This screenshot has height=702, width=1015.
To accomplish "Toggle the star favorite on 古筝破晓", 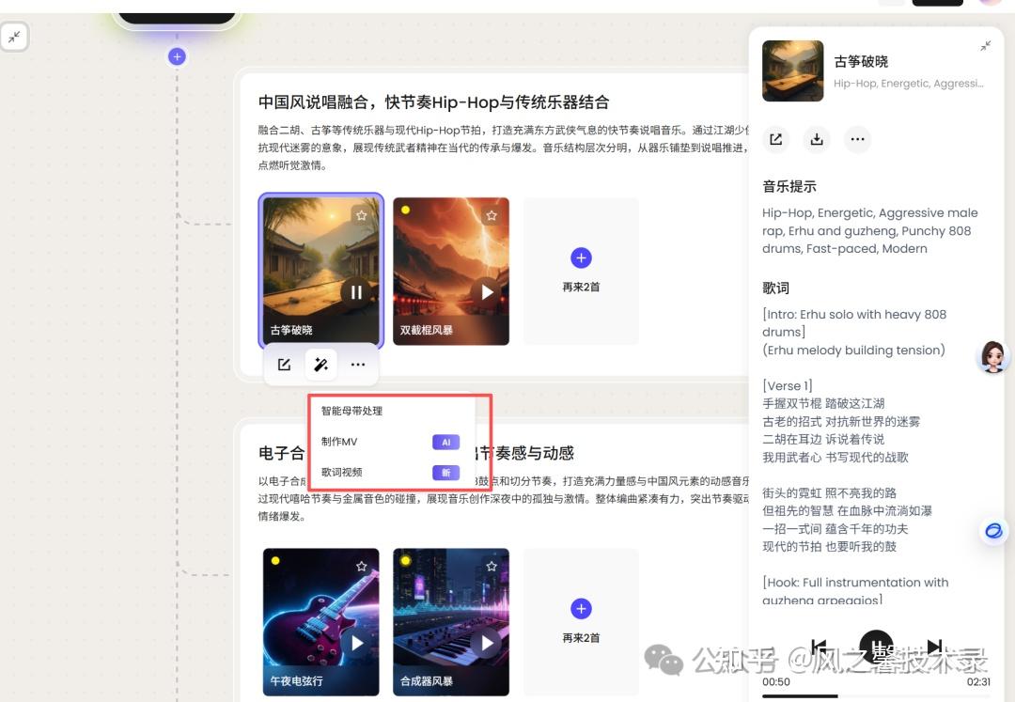I will coord(361,214).
